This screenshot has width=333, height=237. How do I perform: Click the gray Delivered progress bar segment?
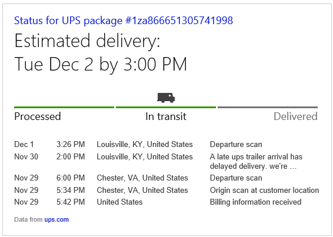pyautogui.click(x=268, y=107)
